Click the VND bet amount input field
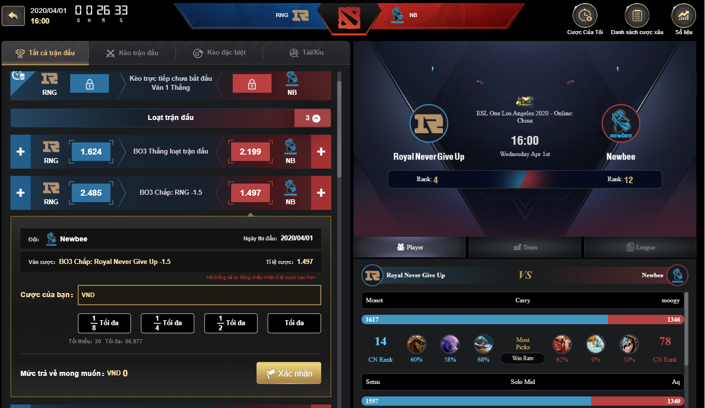The image size is (705, 408). [199, 295]
